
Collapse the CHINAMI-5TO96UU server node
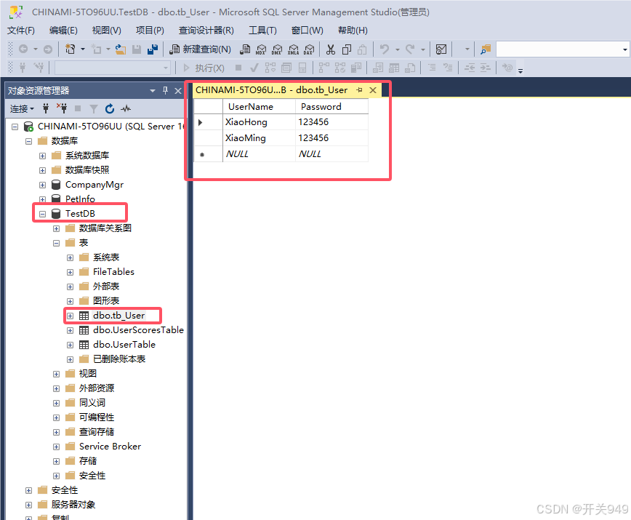[x=15, y=127]
